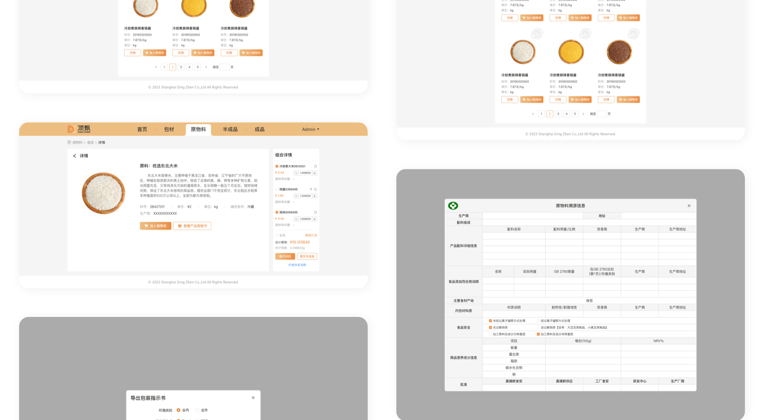Screen dimensions: 764x420
Task: Decrease quantity for 鸡肉0059455 with minus
Action: click(296, 219)
